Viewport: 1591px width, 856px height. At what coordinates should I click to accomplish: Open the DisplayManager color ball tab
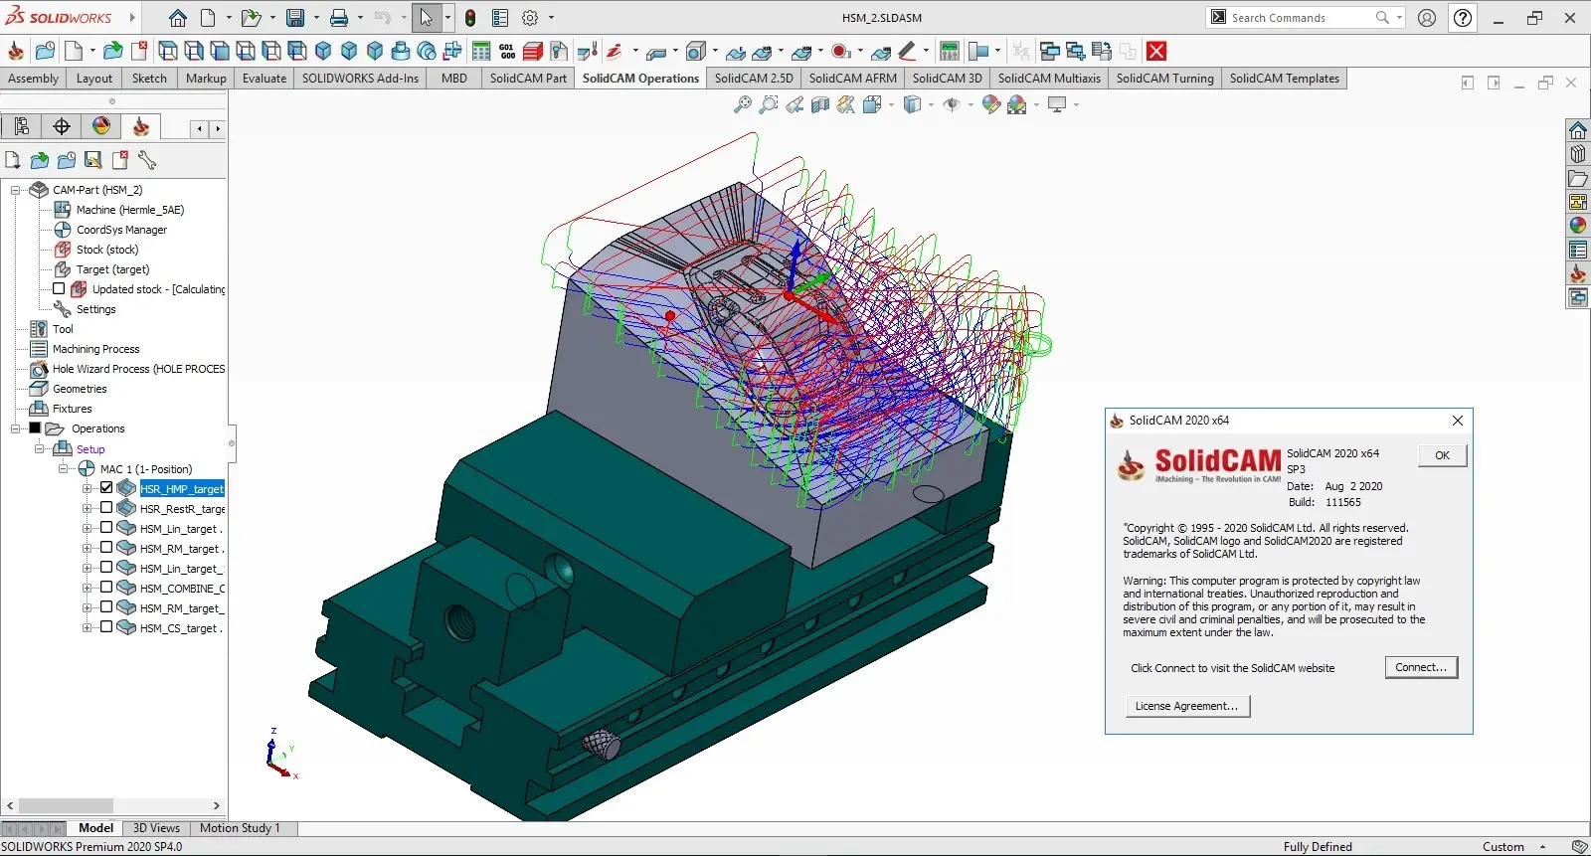101,126
